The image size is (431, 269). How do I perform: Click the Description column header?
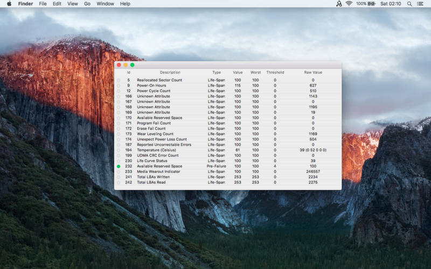click(170, 73)
